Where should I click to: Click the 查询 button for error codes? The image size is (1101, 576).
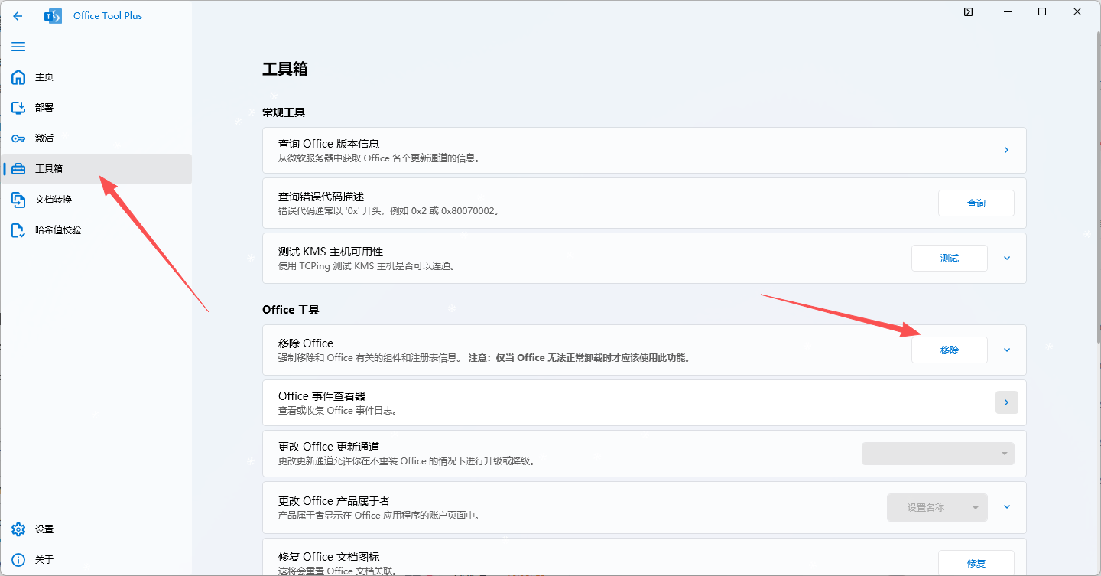click(976, 203)
